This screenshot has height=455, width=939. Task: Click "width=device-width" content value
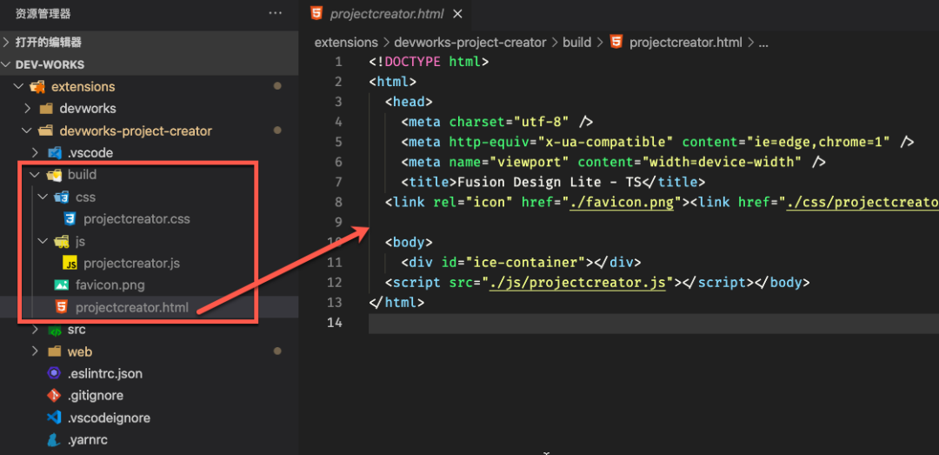click(x=722, y=162)
